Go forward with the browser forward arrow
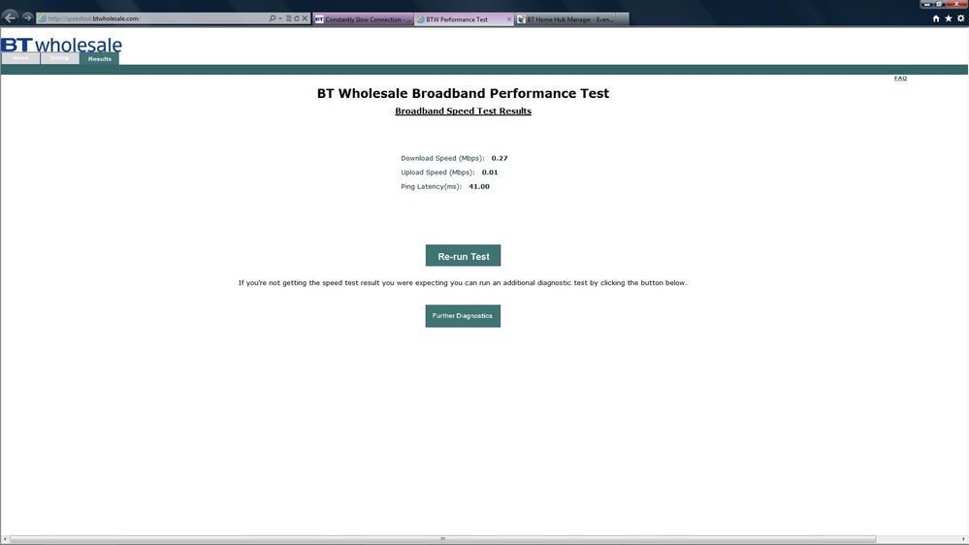This screenshot has height=545, width=969. click(27, 17)
